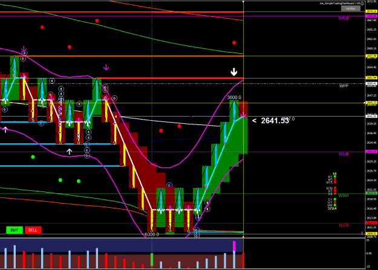
Task: Click the smiley icon beside the dashboard name
Action: 362,4
